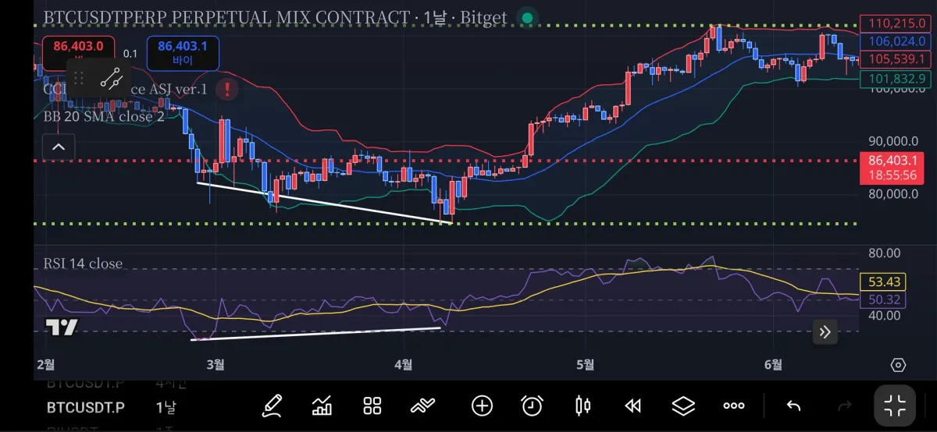Grab the floating toolbar's dotted drag handle

pos(79,78)
